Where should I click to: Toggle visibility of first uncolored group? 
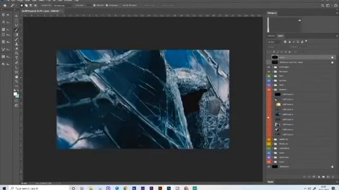click(269, 67)
